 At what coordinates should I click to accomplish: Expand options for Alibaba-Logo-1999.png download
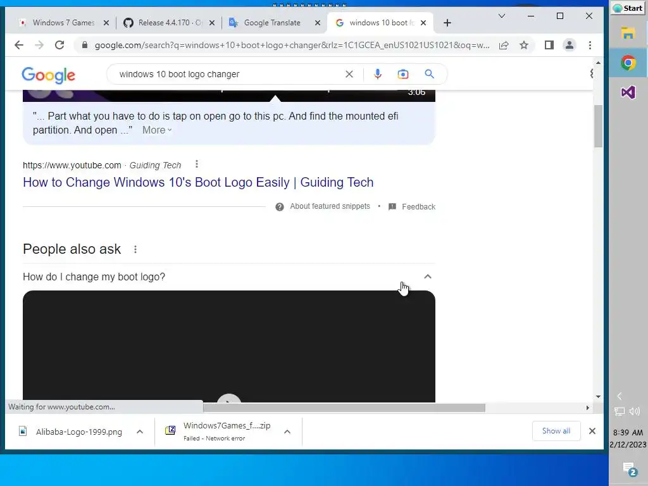point(140,432)
